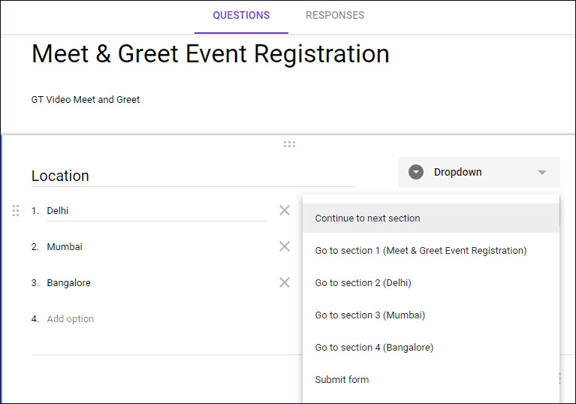Image resolution: width=576 pixels, height=404 pixels.
Task: Expand the question type arrow
Action: pyautogui.click(x=542, y=172)
